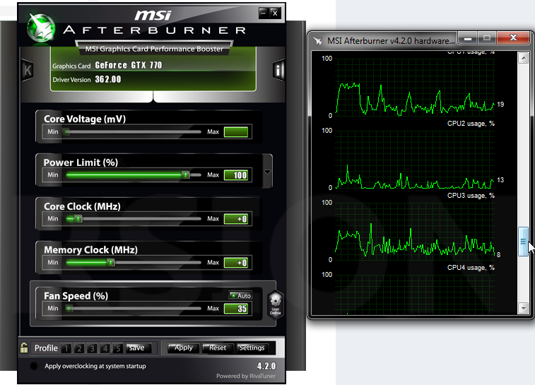535x385 pixels.
Task: Click the Memory Clock +0 value field
Action: tap(236, 263)
